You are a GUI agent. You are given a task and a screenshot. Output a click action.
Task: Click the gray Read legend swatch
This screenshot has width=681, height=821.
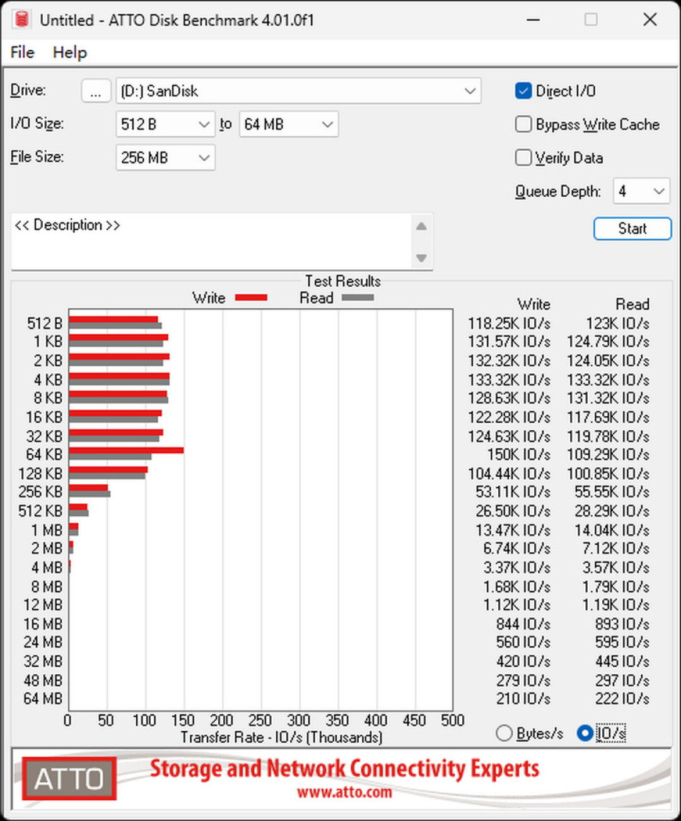click(358, 298)
